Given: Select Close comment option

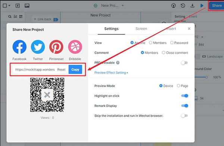Looking at the screenshot, I should (164, 53).
